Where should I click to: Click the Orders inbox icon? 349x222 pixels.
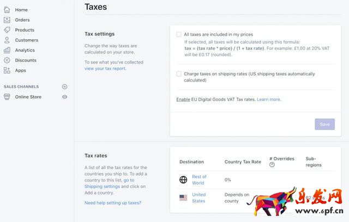coord(7,20)
